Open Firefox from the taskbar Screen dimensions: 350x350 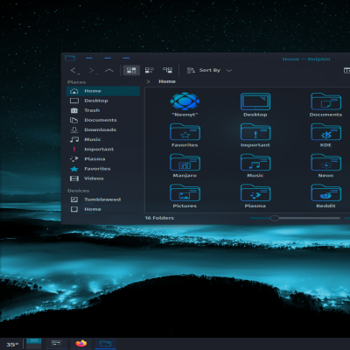[x=81, y=344]
